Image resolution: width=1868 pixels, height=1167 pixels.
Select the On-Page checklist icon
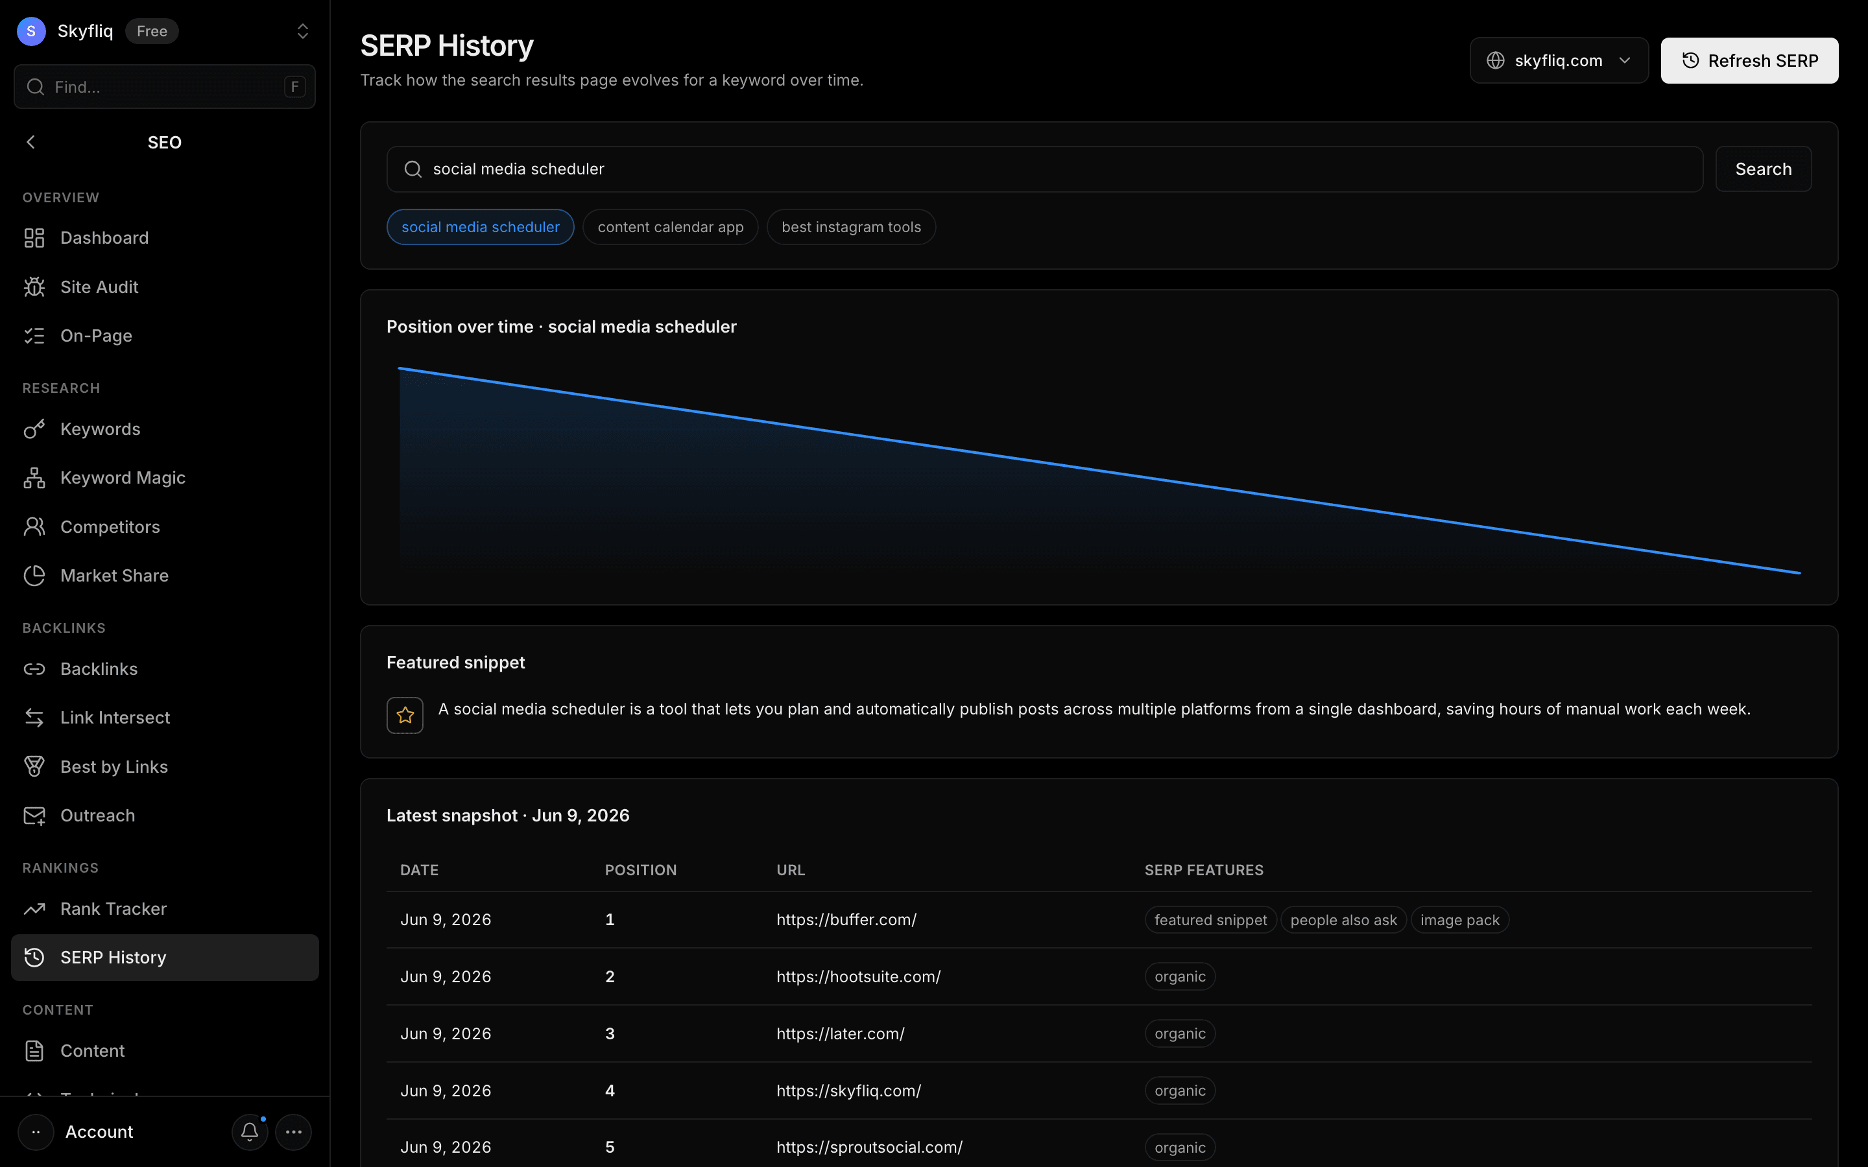click(x=34, y=336)
